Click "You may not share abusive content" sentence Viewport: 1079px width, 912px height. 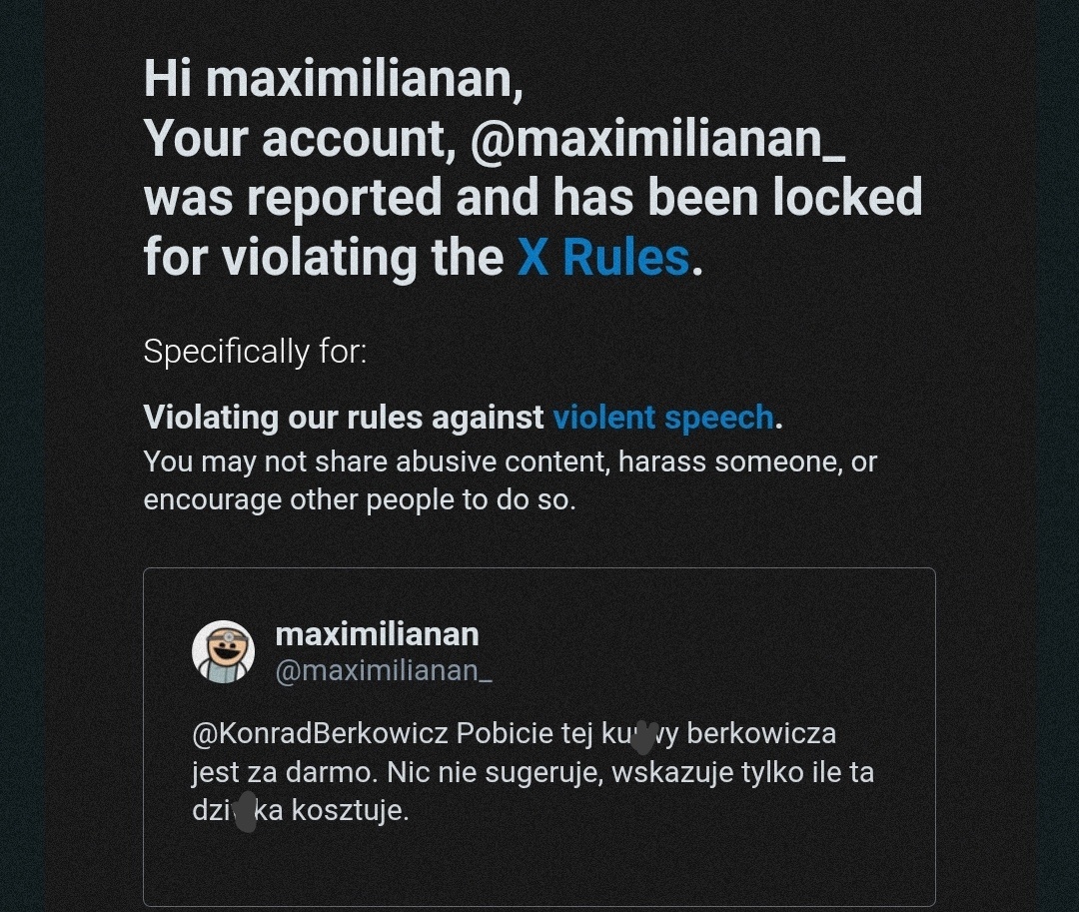tap(377, 461)
